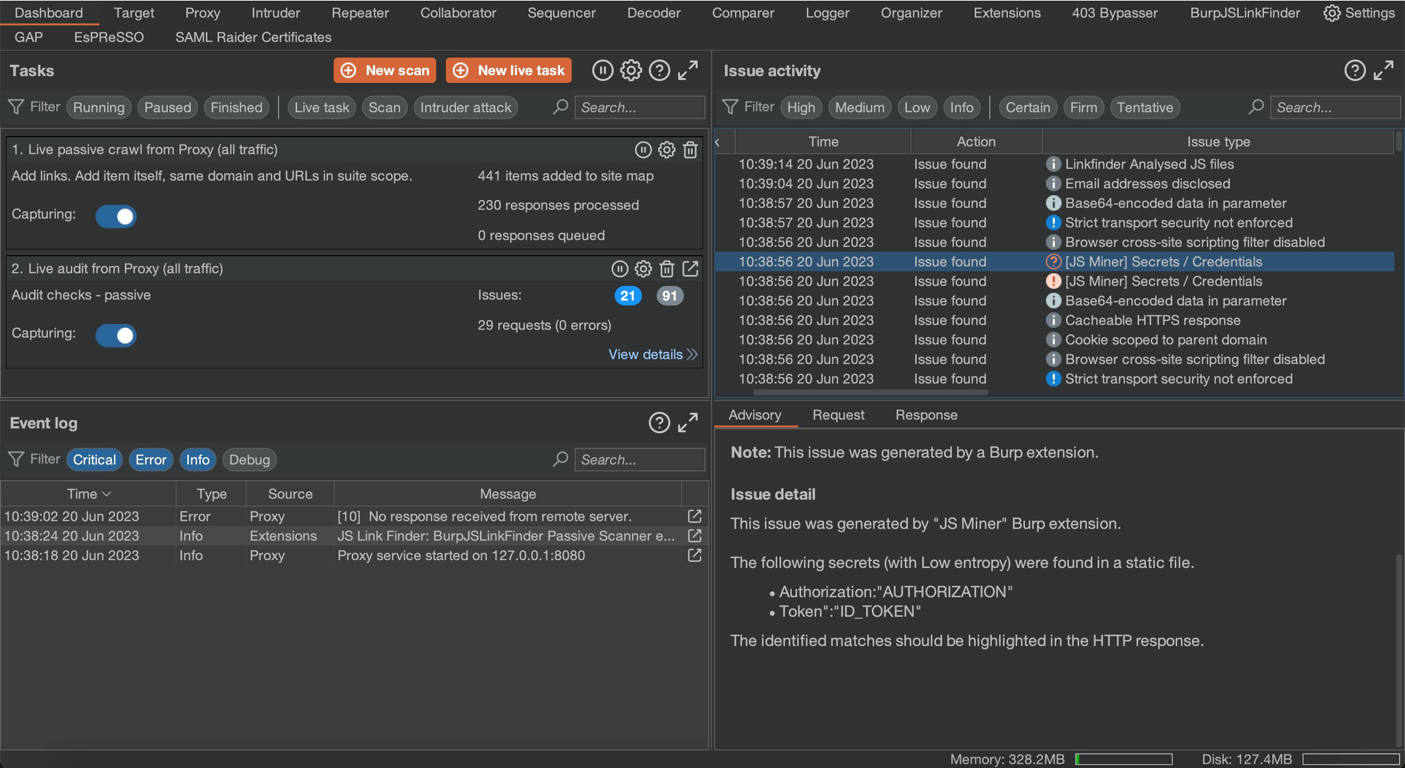Expand the Issue activity panel
This screenshot has width=1405, height=768.
tap(1383, 70)
